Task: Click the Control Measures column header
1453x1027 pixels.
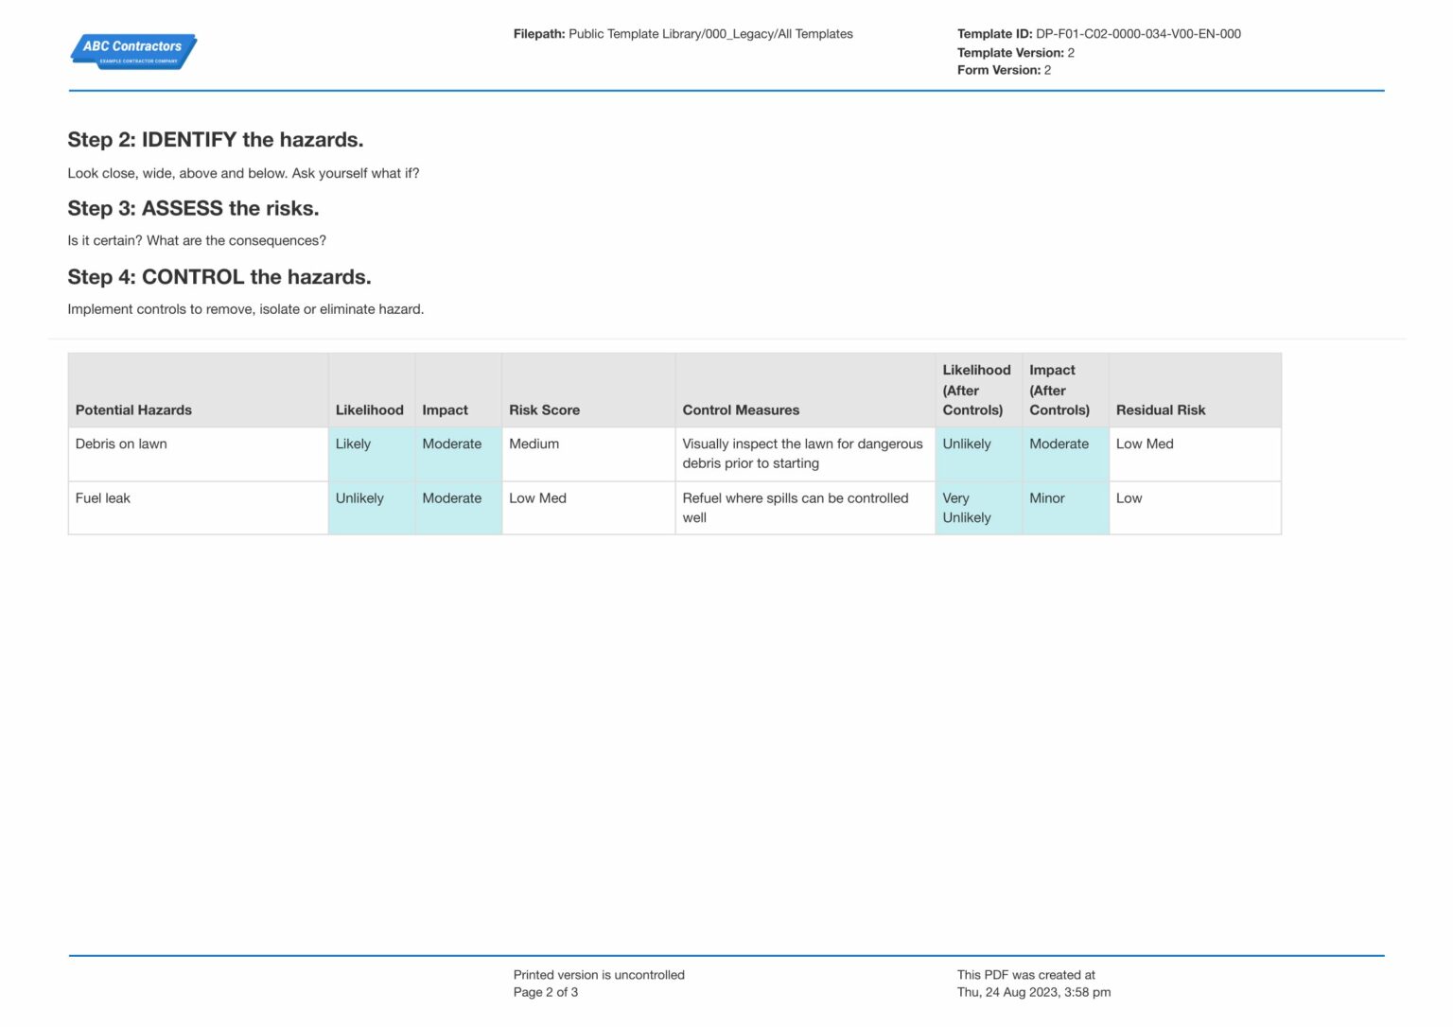Action: [741, 409]
